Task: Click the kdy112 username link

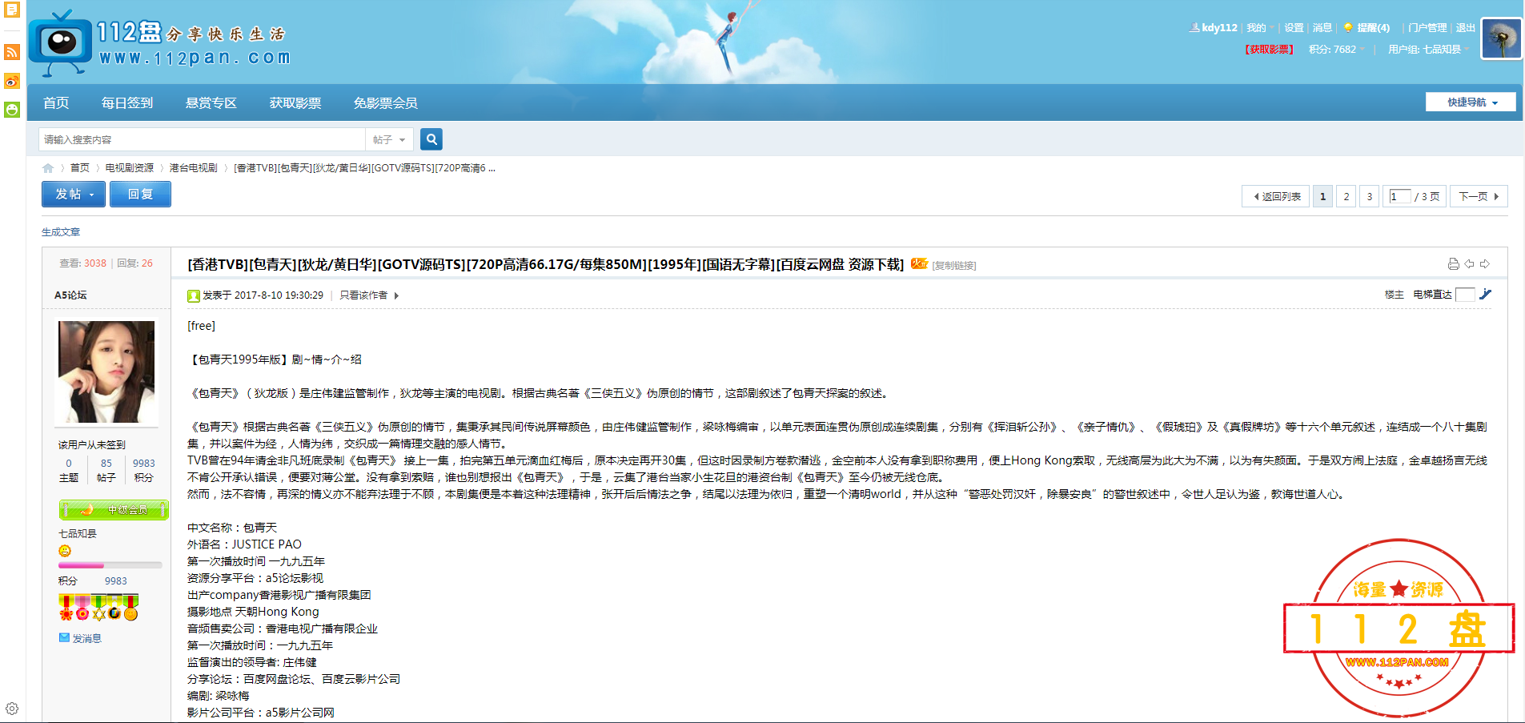Action: [1220, 27]
